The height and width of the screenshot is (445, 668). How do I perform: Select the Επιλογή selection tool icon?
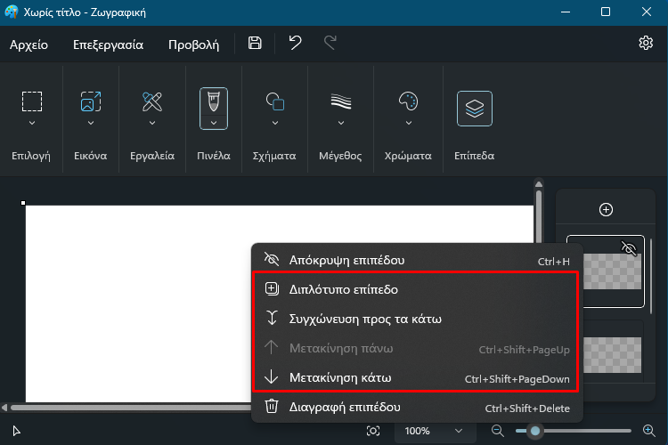pos(32,101)
